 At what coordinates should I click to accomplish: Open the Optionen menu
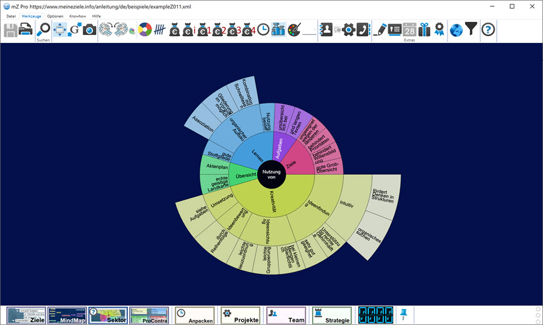(55, 16)
